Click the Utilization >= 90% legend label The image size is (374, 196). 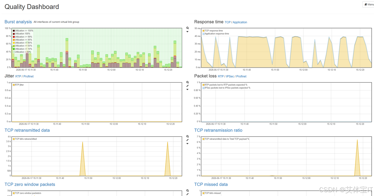(x=23, y=43)
